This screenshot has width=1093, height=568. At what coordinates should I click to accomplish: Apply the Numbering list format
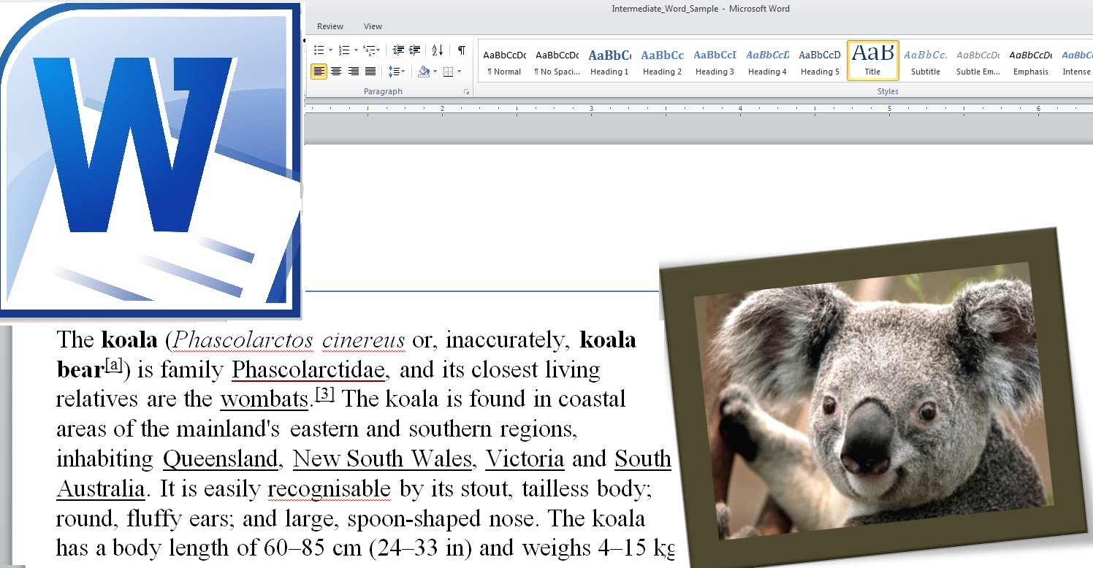coord(345,50)
